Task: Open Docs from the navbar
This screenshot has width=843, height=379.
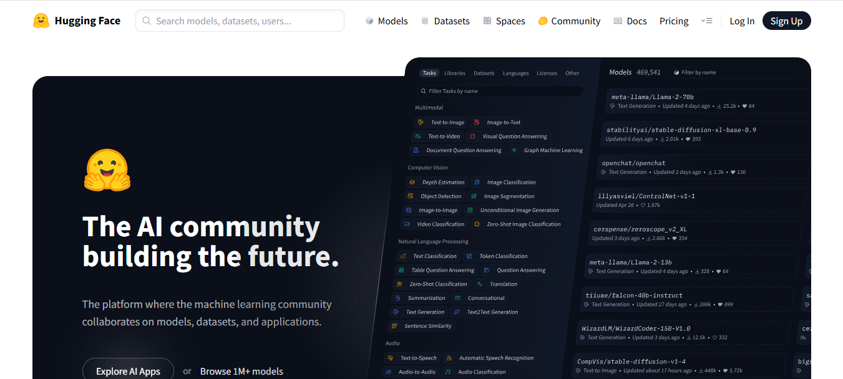Action: coord(630,21)
